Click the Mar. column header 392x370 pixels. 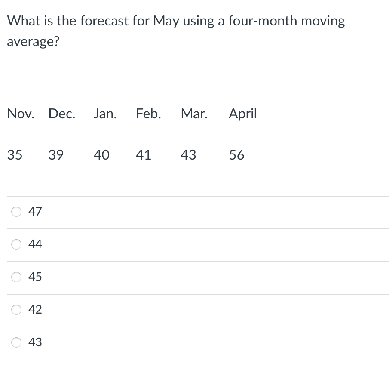[x=194, y=114]
